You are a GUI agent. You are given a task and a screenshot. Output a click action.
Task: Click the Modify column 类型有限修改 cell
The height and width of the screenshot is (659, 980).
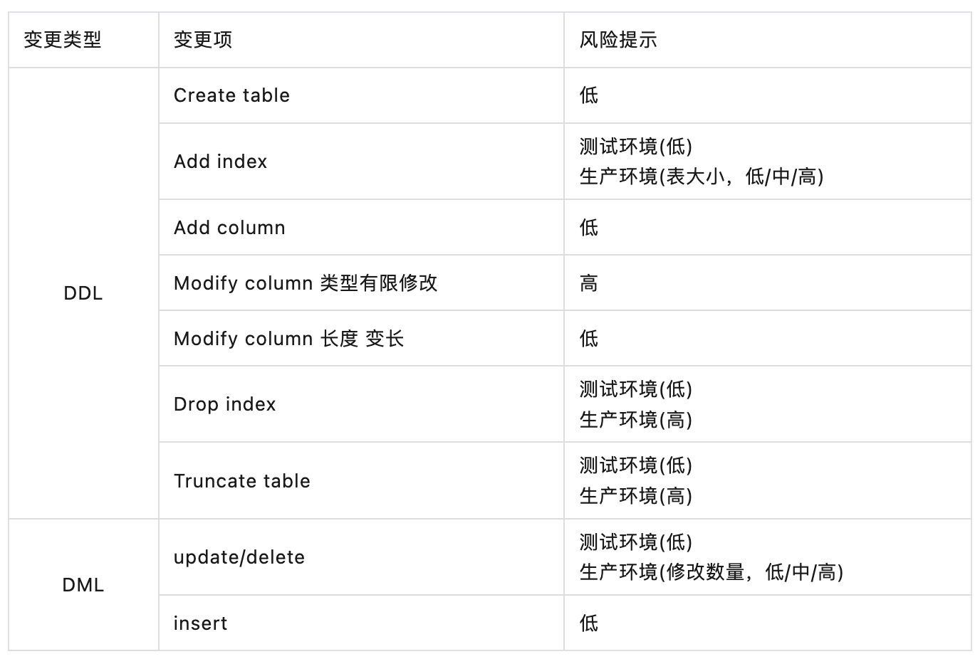[306, 283]
